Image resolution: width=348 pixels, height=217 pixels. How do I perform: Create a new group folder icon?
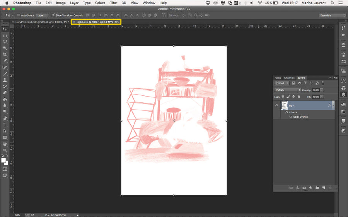pyautogui.click(x=317, y=188)
